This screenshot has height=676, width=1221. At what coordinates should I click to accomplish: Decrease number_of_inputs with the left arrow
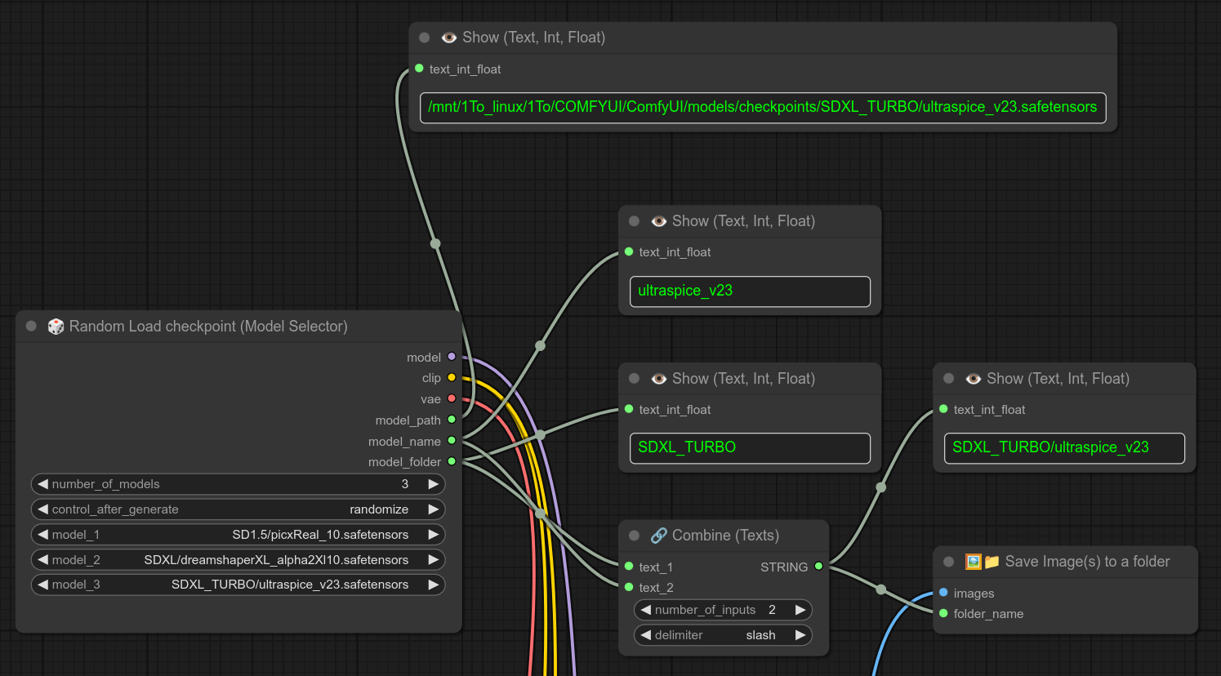[646, 610]
